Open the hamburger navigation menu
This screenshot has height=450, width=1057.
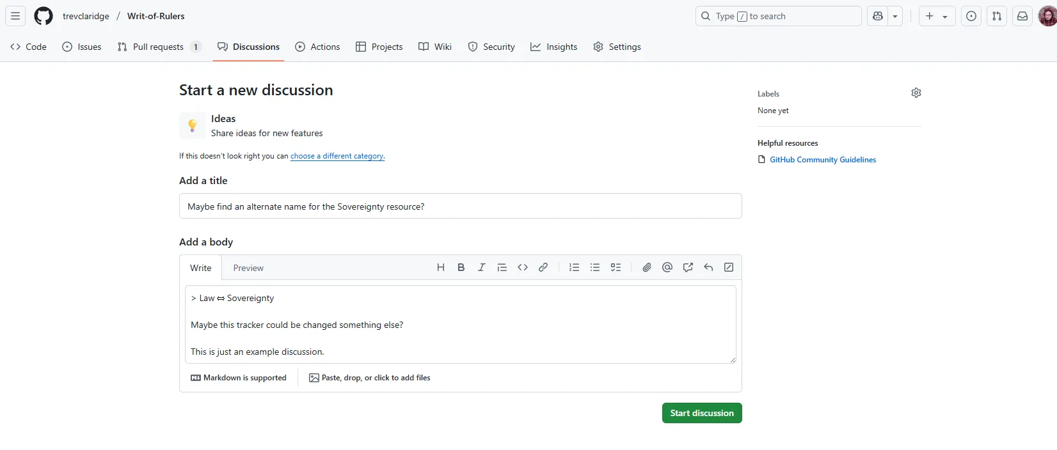point(15,17)
